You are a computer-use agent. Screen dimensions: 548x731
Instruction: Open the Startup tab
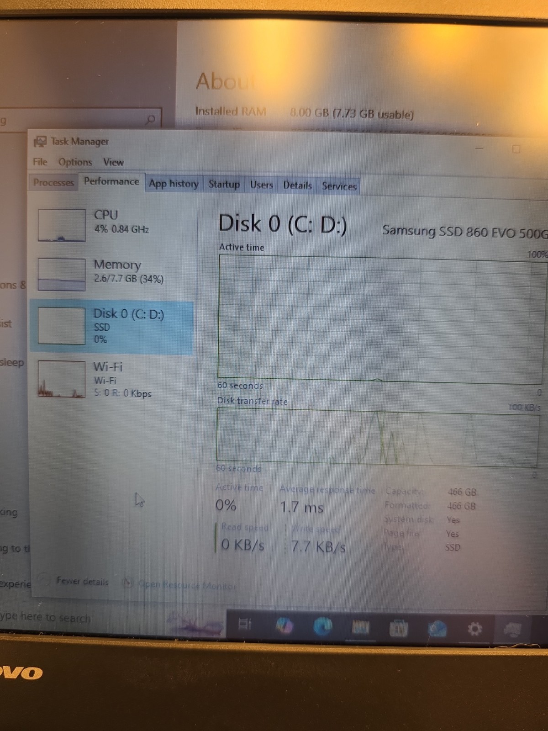pyautogui.click(x=224, y=184)
